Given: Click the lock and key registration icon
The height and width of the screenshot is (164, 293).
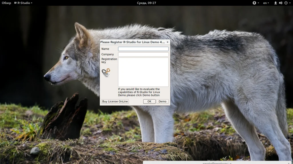Looking at the screenshot, I should point(106,73).
